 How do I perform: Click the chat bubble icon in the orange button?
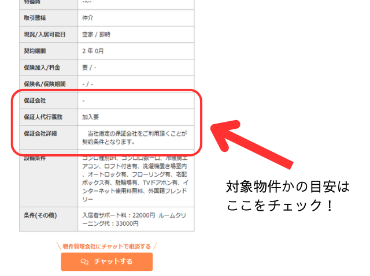[85, 262]
